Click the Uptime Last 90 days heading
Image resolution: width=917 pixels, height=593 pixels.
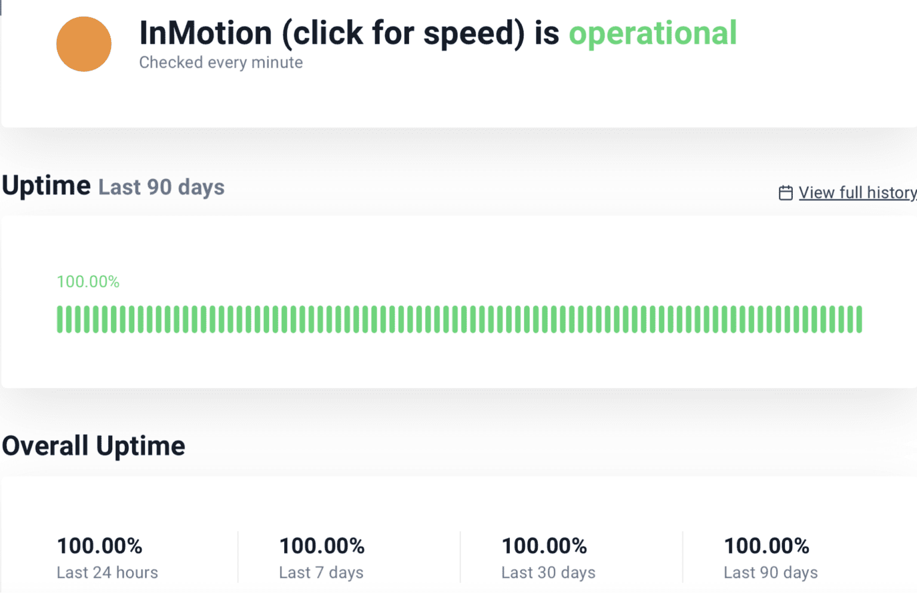[113, 186]
